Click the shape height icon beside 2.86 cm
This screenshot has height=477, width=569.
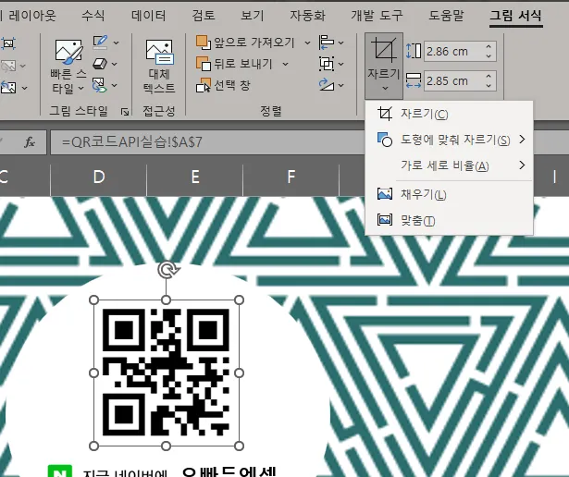pyautogui.click(x=414, y=51)
